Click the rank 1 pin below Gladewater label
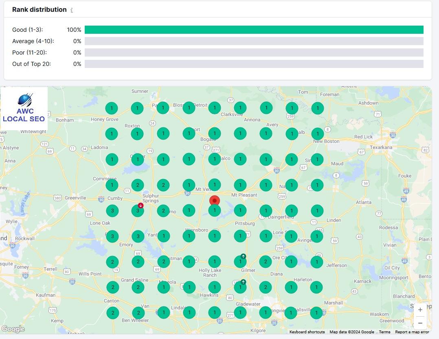The image size is (439, 339). click(240, 313)
